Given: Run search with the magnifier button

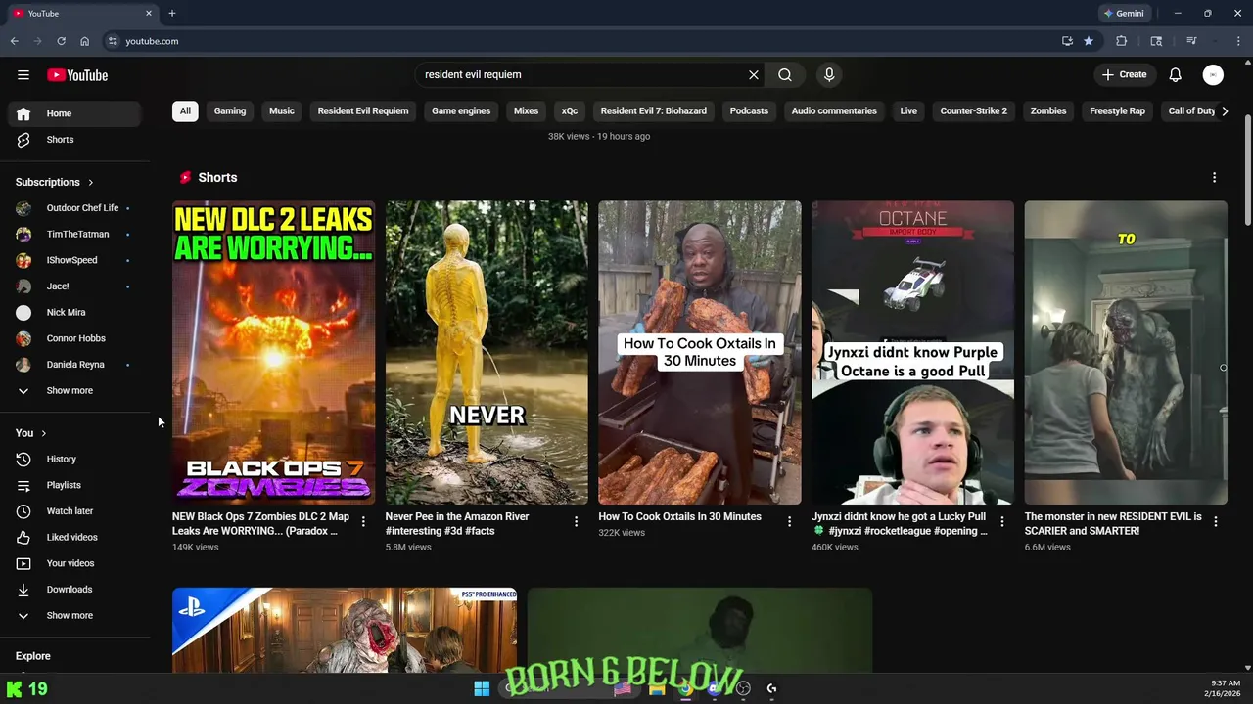Looking at the screenshot, I should pyautogui.click(x=785, y=74).
